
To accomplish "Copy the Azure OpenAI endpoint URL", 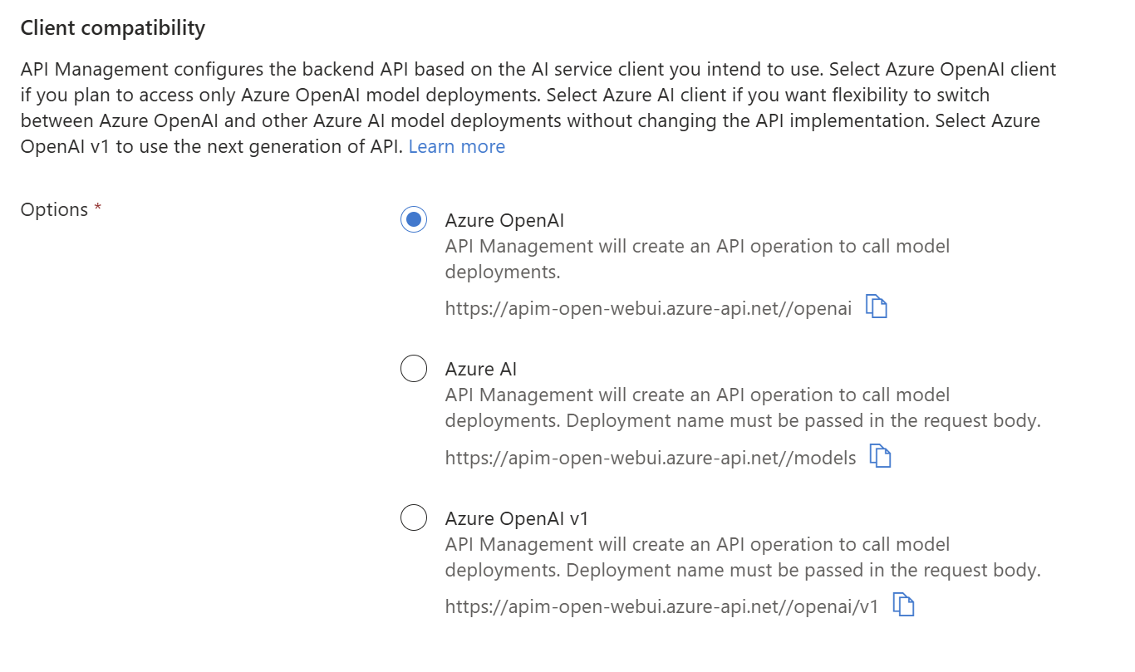I will [877, 307].
